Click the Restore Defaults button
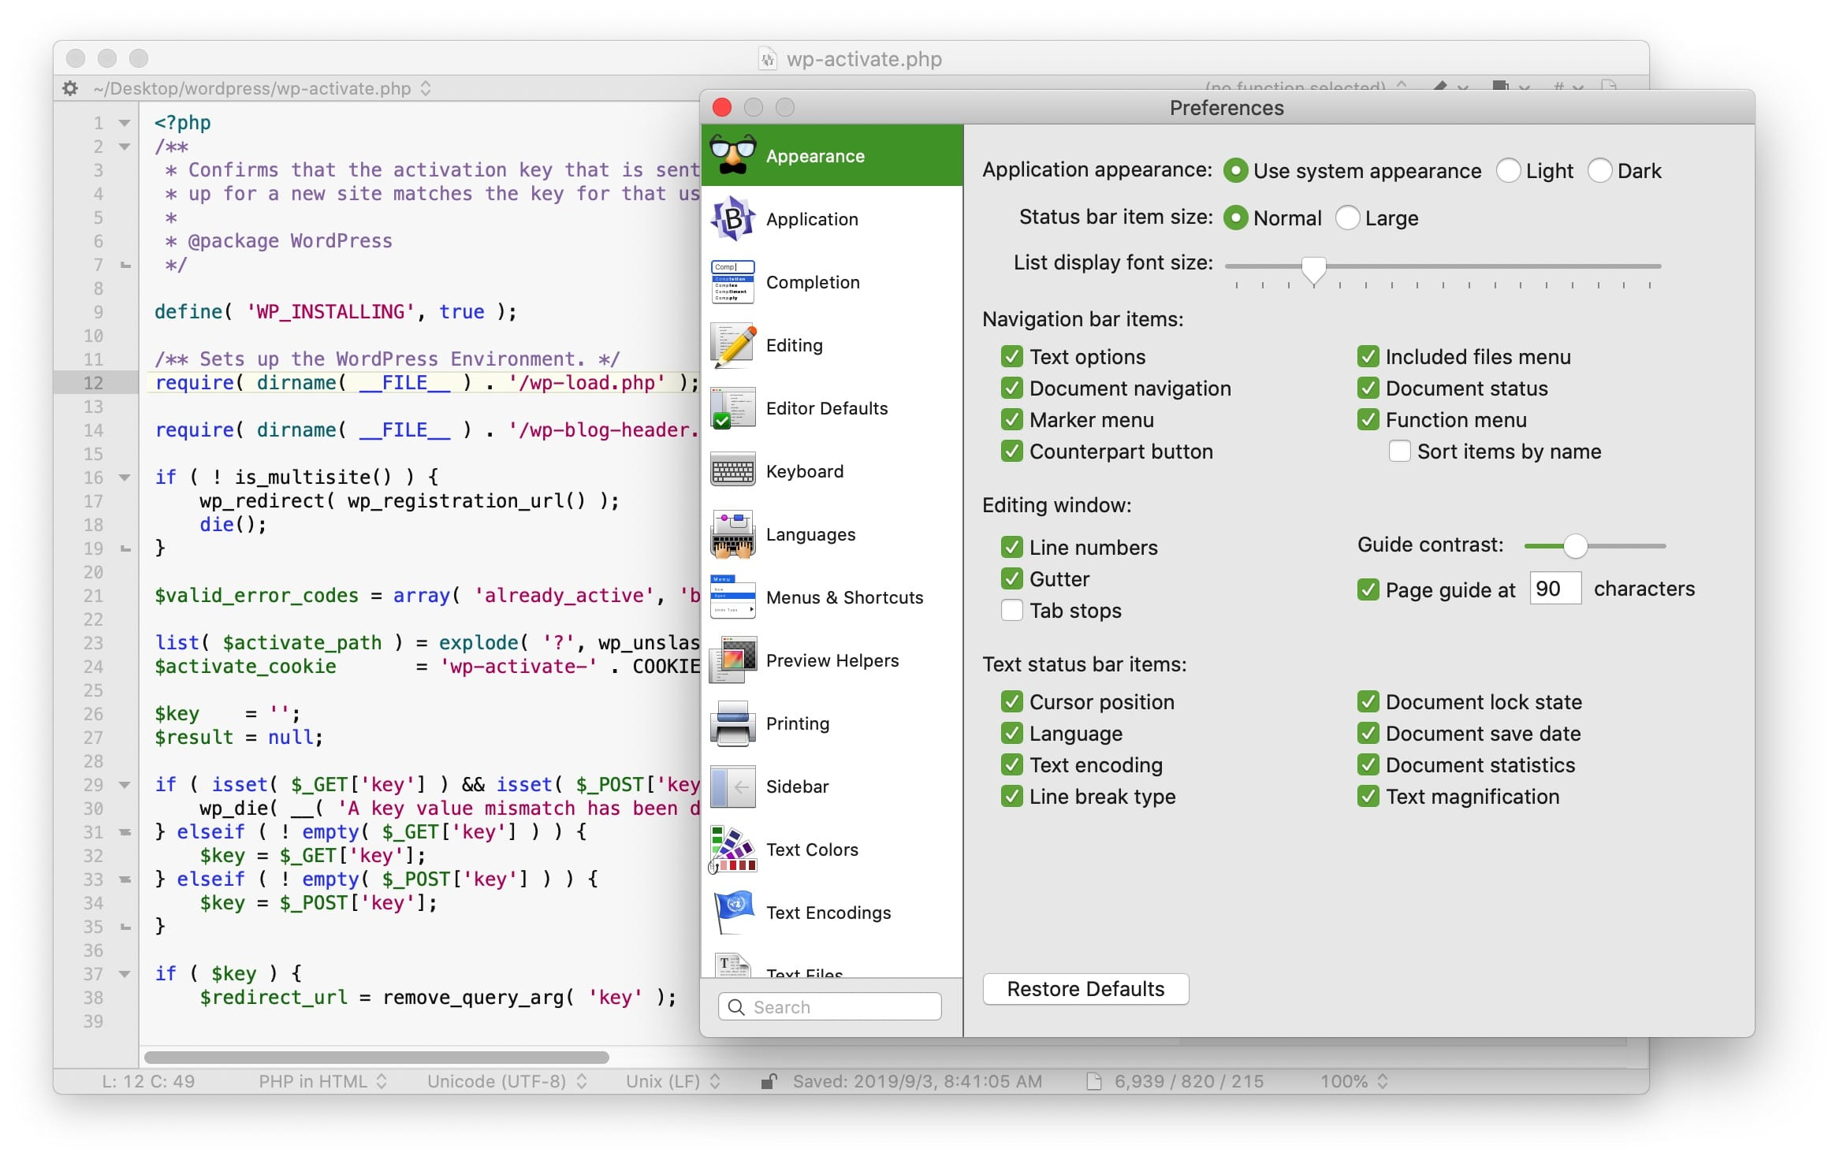 pos(1085,989)
